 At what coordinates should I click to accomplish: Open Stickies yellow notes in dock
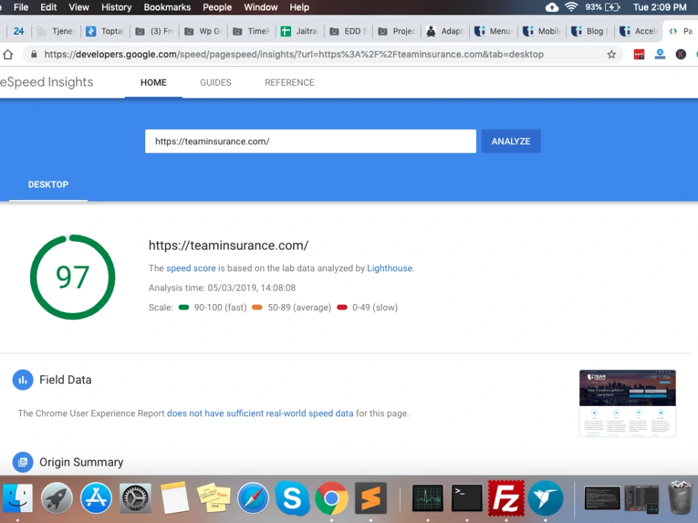pos(214,498)
